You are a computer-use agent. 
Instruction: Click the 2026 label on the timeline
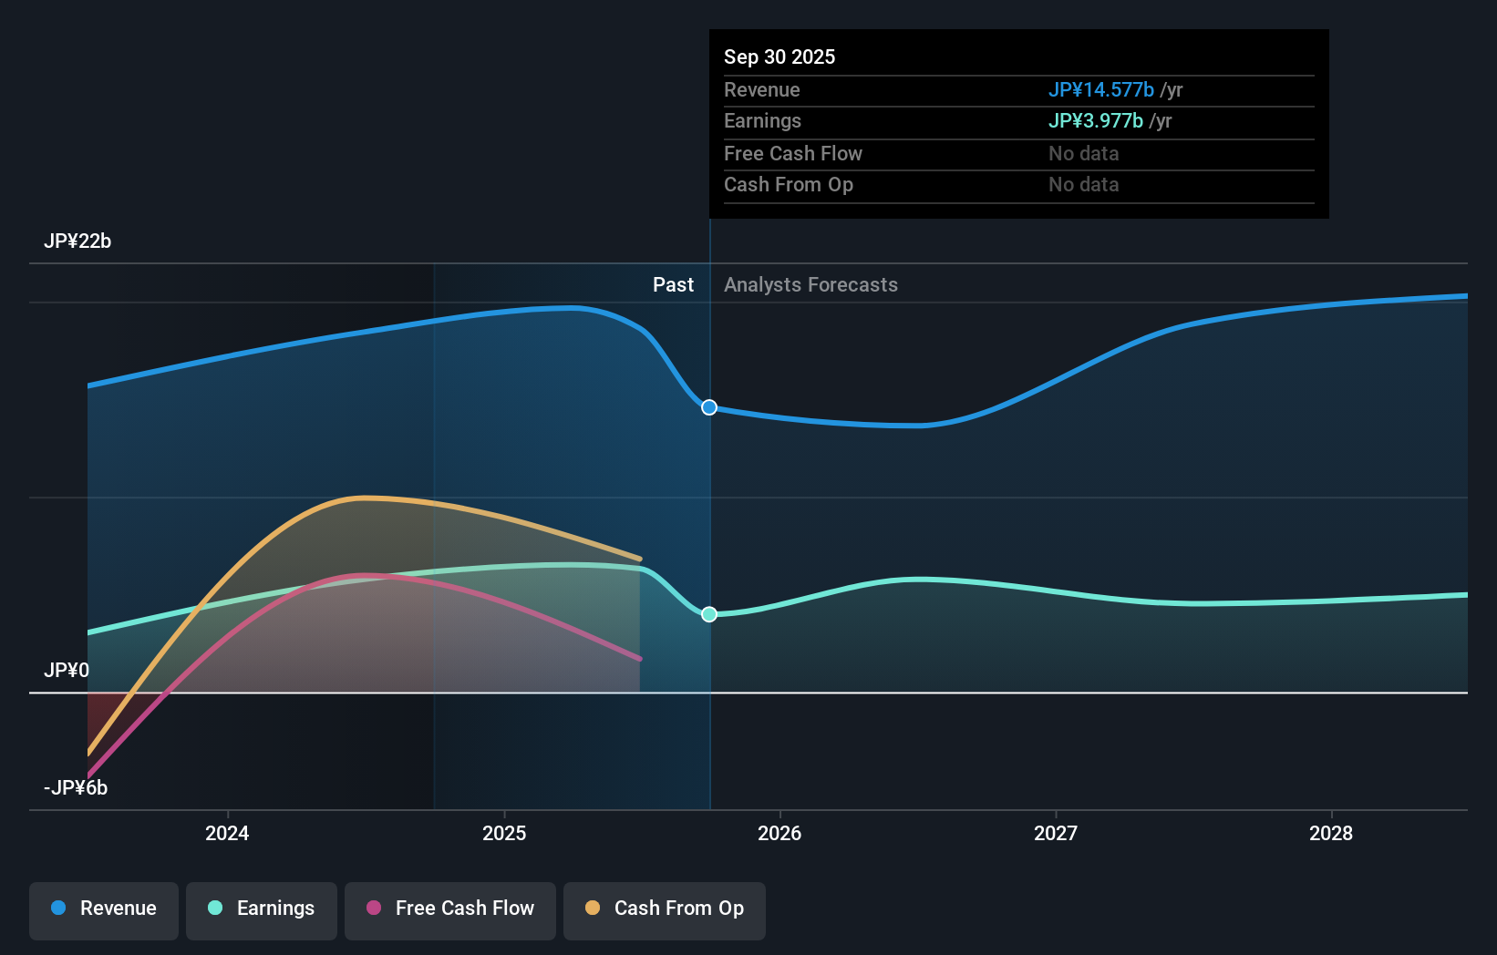click(x=779, y=833)
